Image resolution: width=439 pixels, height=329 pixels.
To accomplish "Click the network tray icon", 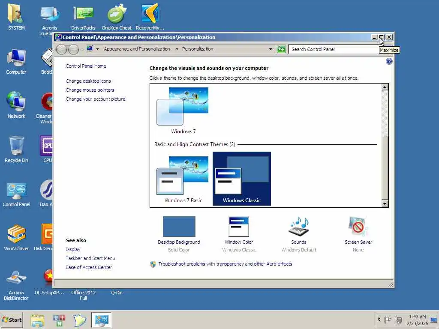I will point(398,320).
